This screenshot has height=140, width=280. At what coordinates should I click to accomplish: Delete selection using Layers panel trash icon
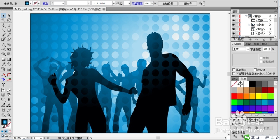tap(270, 39)
